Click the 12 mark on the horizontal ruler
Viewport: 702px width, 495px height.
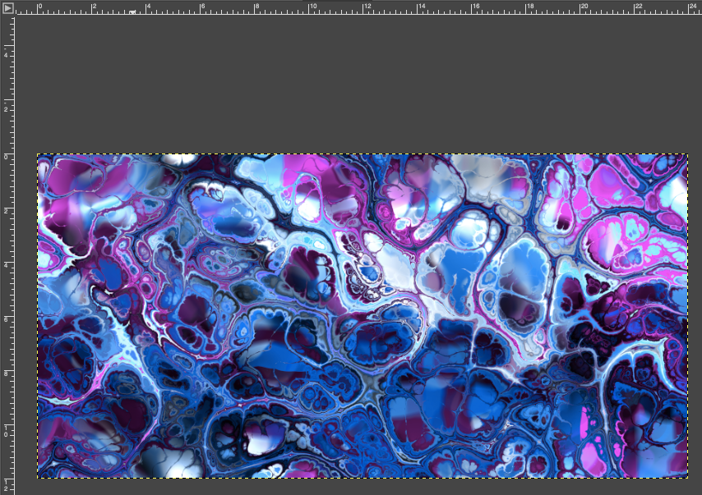point(363,8)
